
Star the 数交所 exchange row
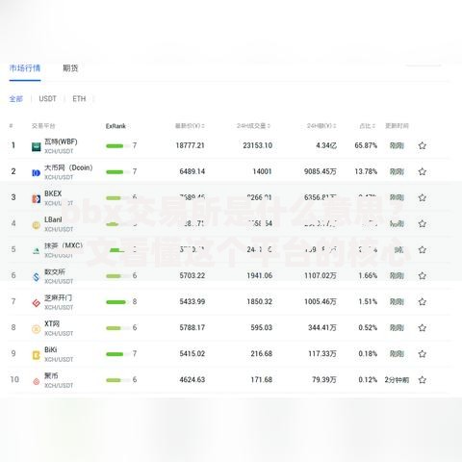pos(423,275)
